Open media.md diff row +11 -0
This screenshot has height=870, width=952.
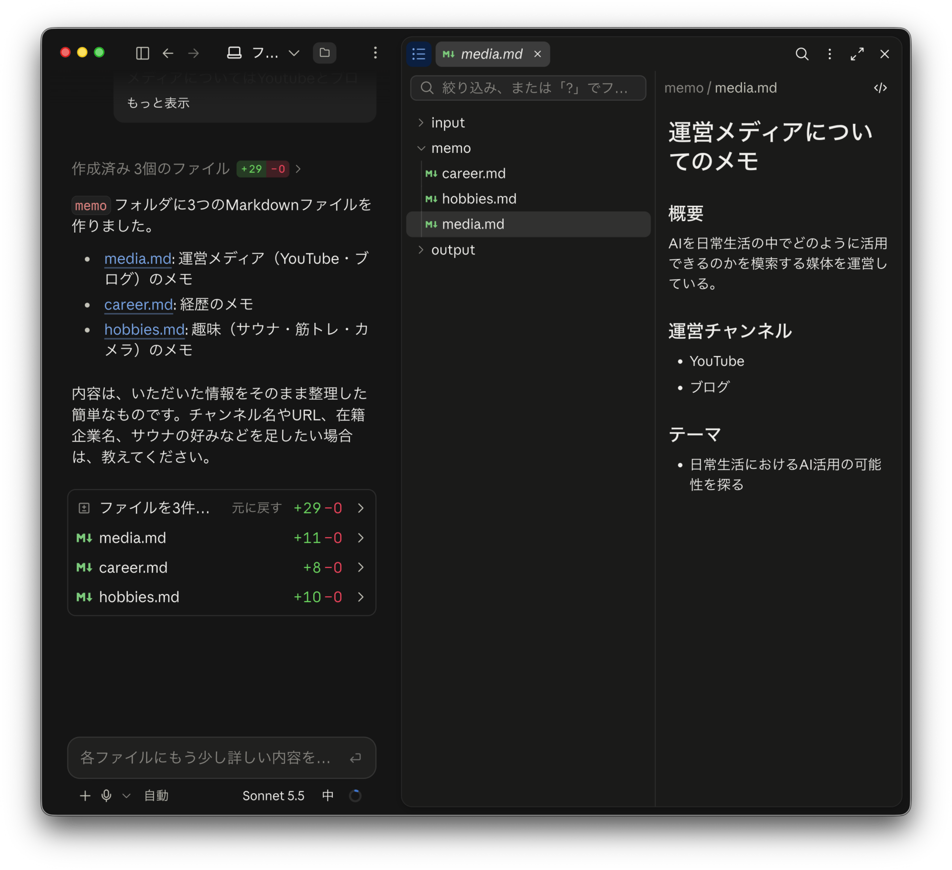pos(221,538)
